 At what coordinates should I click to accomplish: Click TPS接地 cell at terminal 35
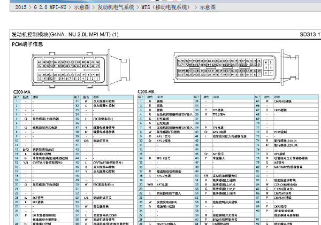[x=218, y=110]
